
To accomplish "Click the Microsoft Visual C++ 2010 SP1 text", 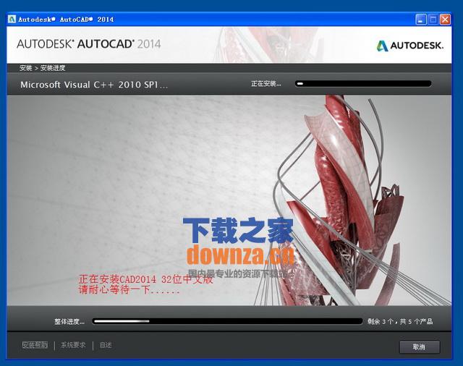I will [x=94, y=85].
